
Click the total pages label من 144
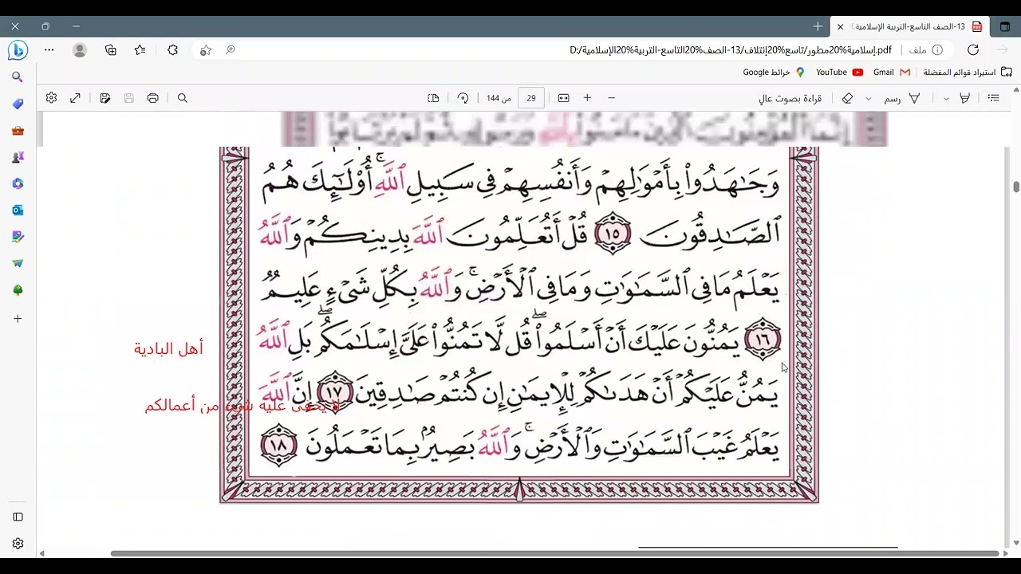tap(499, 98)
